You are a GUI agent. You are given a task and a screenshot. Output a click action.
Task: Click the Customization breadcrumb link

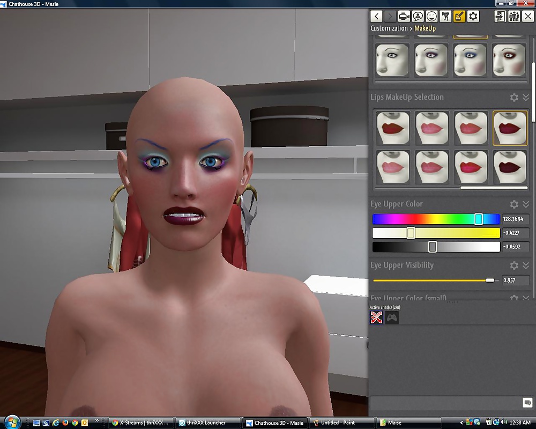coord(389,28)
